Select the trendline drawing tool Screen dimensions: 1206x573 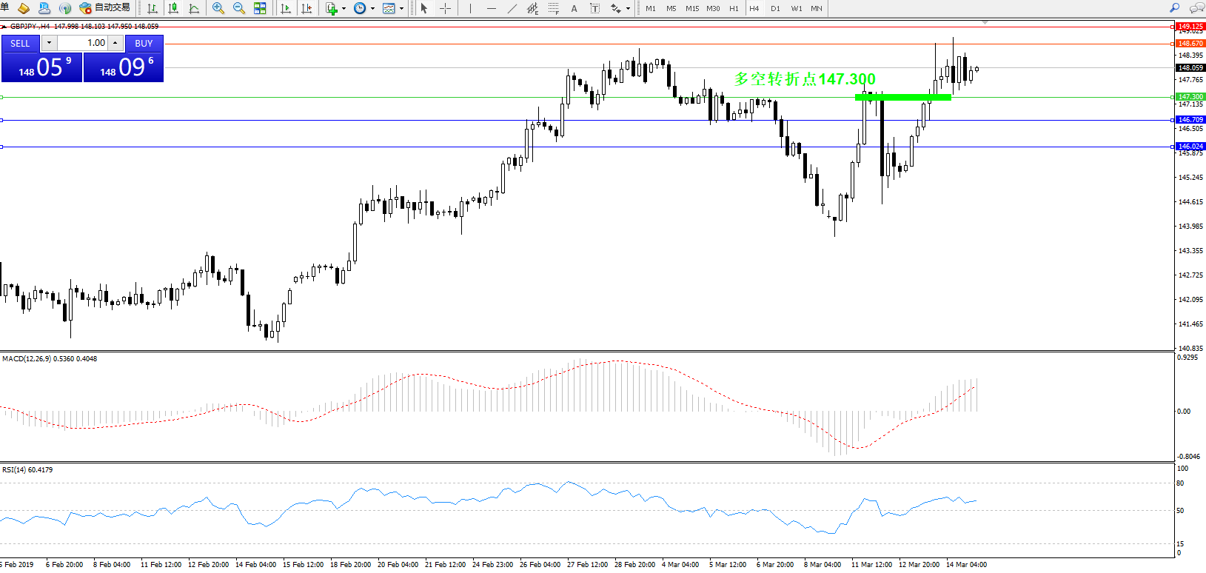click(x=512, y=8)
